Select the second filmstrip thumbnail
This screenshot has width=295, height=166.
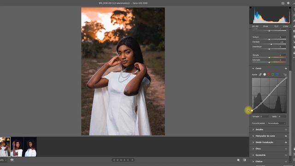(x=17, y=147)
